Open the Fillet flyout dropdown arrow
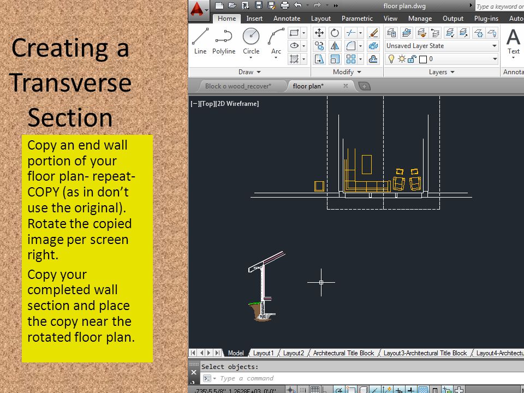Screen dimensions: 524x393 pos(360,46)
